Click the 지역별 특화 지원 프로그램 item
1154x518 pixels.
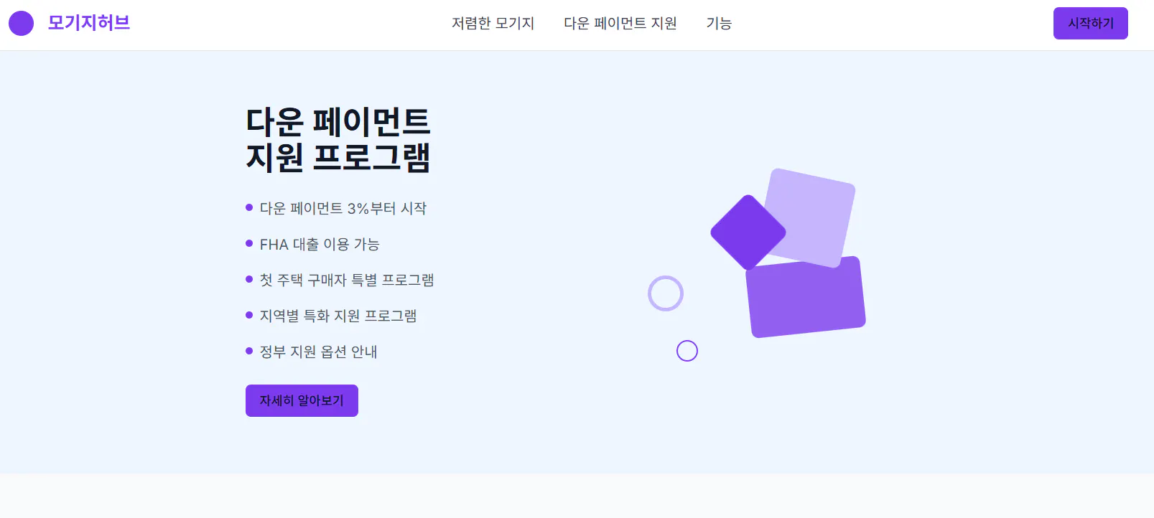click(339, 316)
